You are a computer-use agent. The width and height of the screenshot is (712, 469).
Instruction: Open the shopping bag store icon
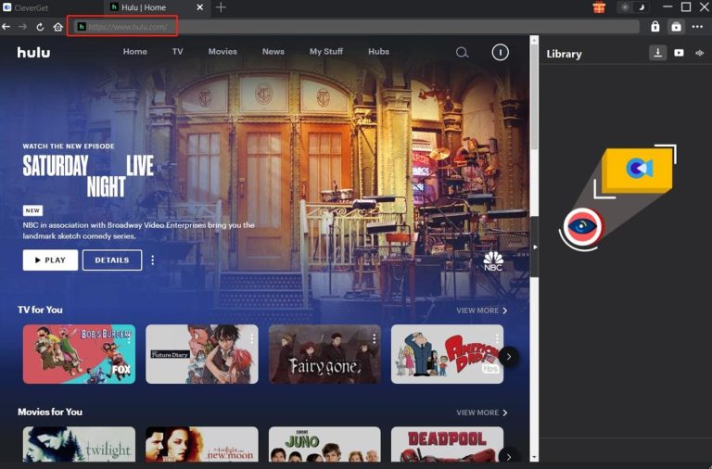(x=676, y=26)
